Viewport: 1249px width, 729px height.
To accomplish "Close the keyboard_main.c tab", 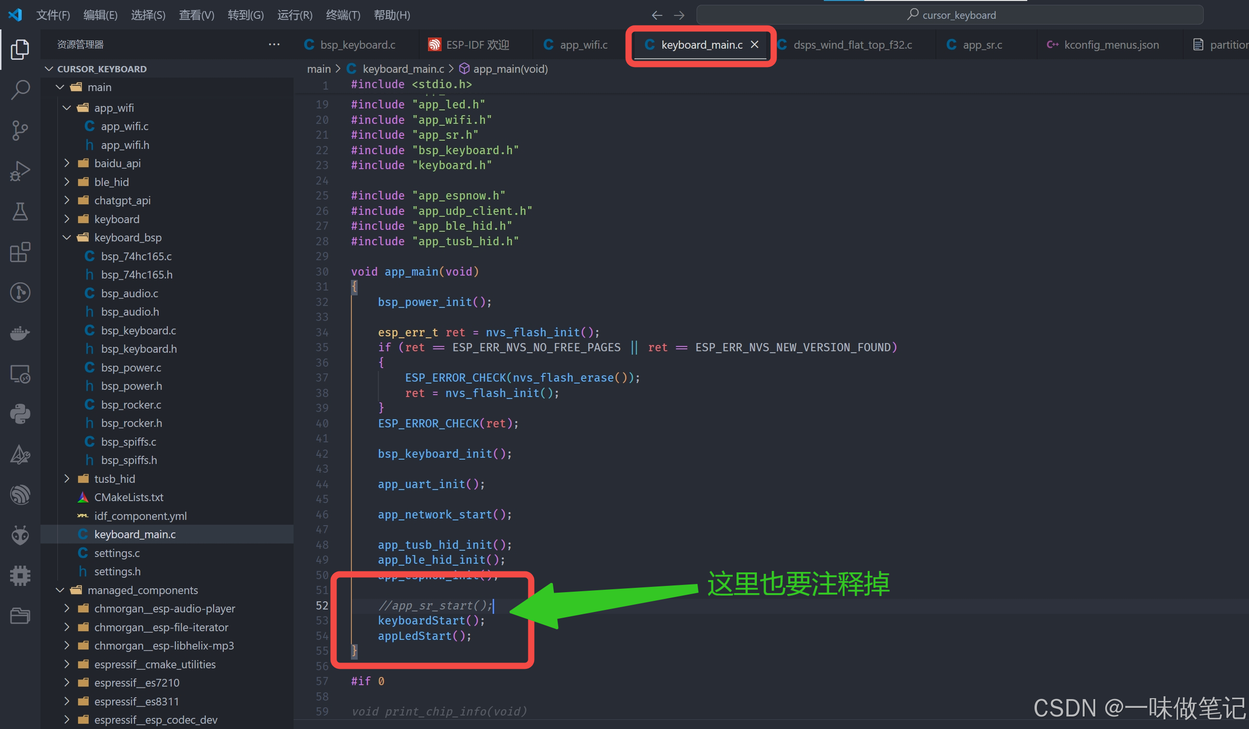I will click(x=754, y=45).
